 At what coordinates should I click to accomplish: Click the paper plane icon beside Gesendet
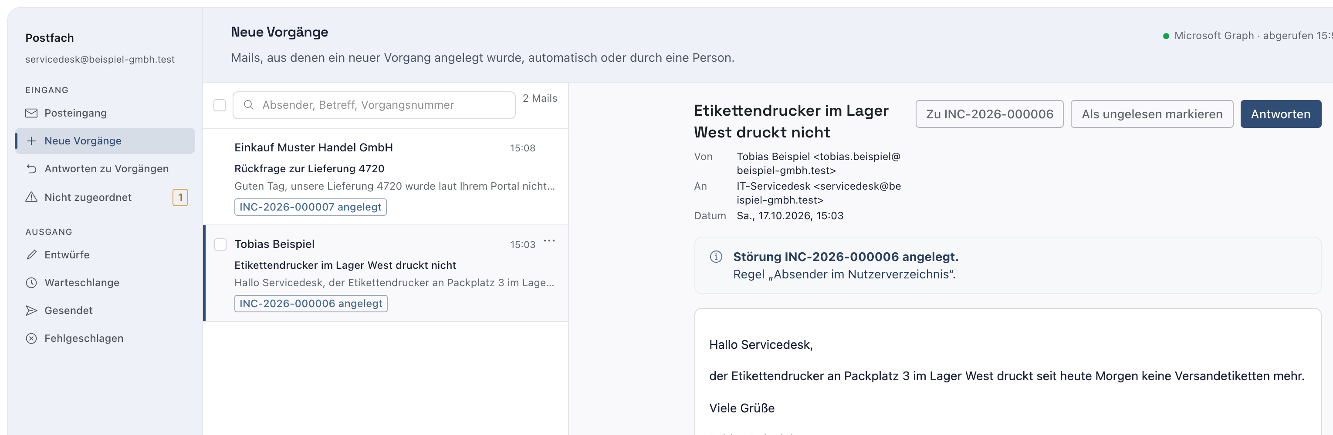(x=31, y=310)
